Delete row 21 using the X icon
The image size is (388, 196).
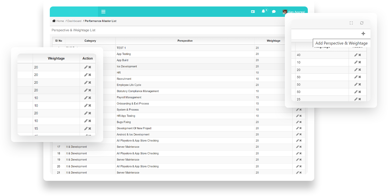coord(300,173)
